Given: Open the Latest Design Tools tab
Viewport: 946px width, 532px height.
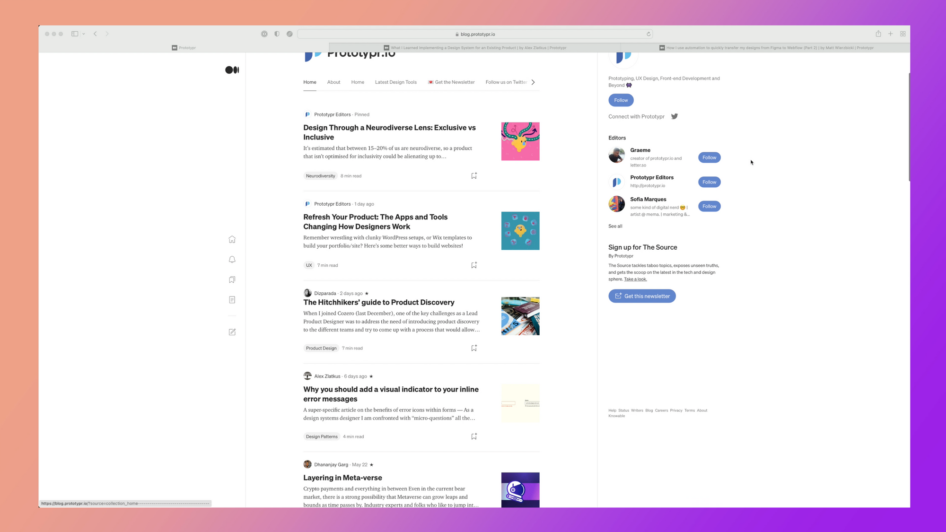Looking at the screenshot, I should click(x=396, y=82).
